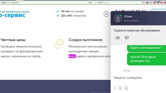Click the red extension icon with badge
Viewport: 166px width, 93px height.
(155, 2)
